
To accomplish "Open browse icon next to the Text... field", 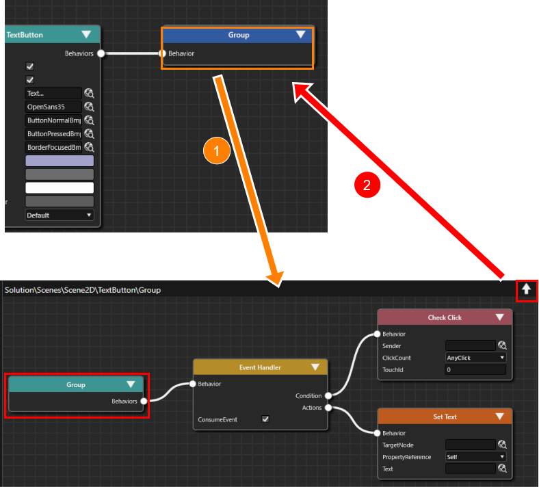I will (90, 93).
